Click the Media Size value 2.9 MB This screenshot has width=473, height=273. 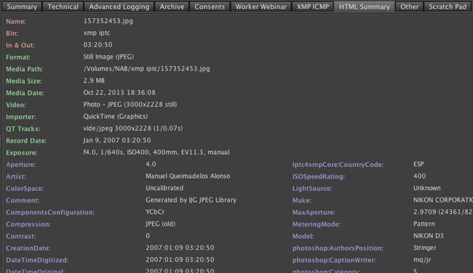click(x=94, y=81)
